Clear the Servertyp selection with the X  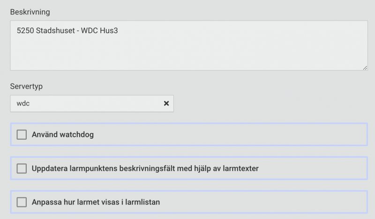[x=166, y=103]
